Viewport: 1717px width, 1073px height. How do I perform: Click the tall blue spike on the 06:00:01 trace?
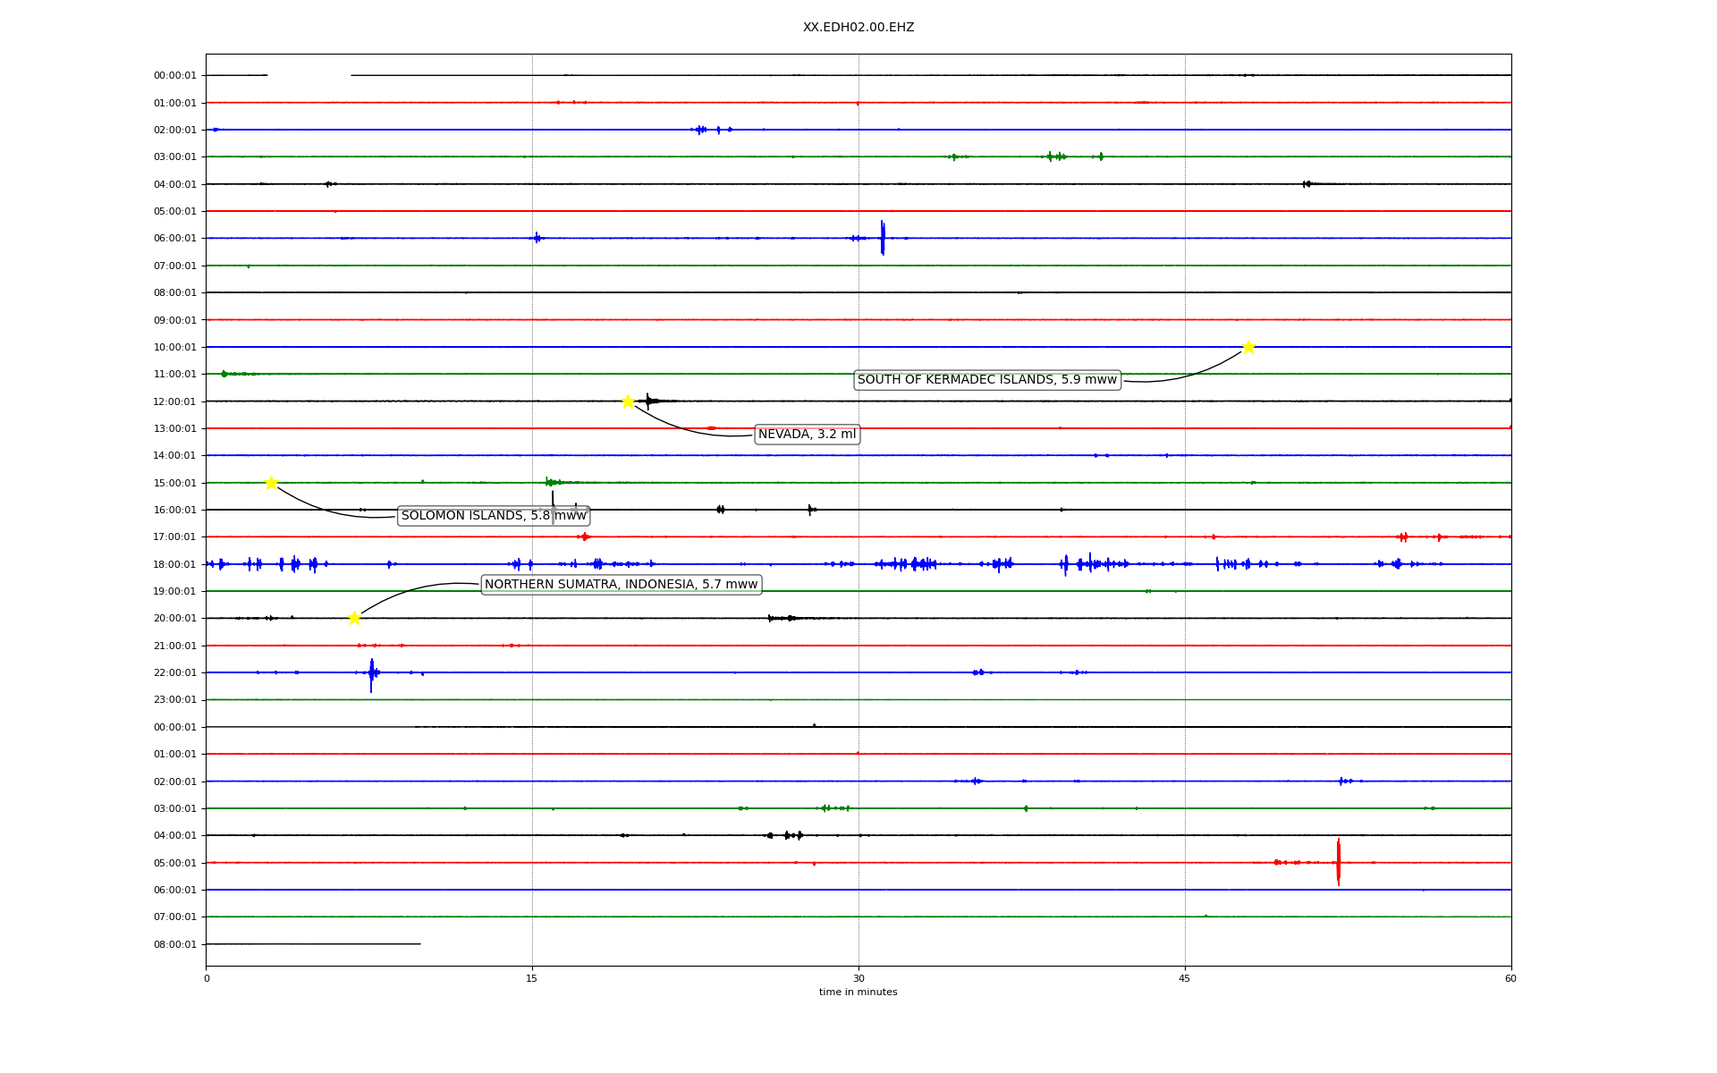tap(883, 238)
